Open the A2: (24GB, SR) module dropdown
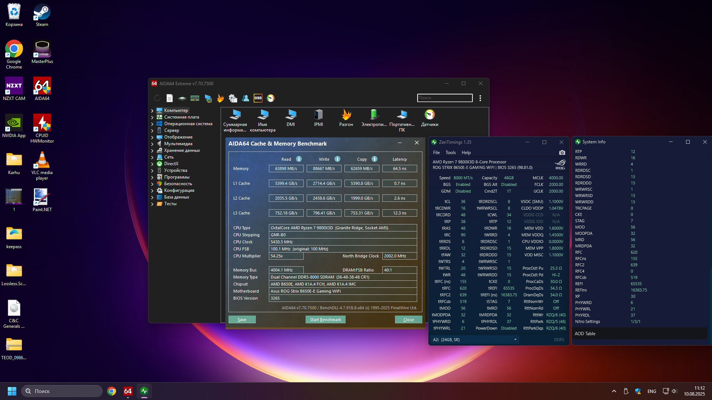Screen dimensions: 712x400 475,340
